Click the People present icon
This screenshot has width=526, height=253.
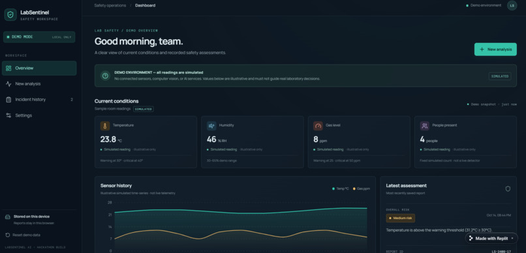(425, 126)
